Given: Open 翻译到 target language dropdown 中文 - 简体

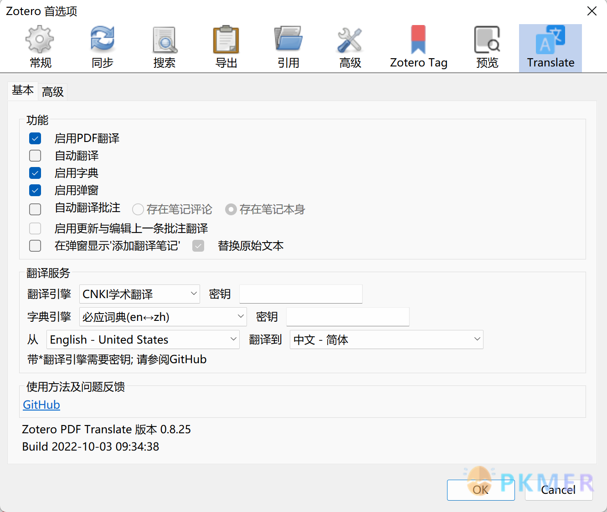Looking at the screenshot, I should (386, 340).
